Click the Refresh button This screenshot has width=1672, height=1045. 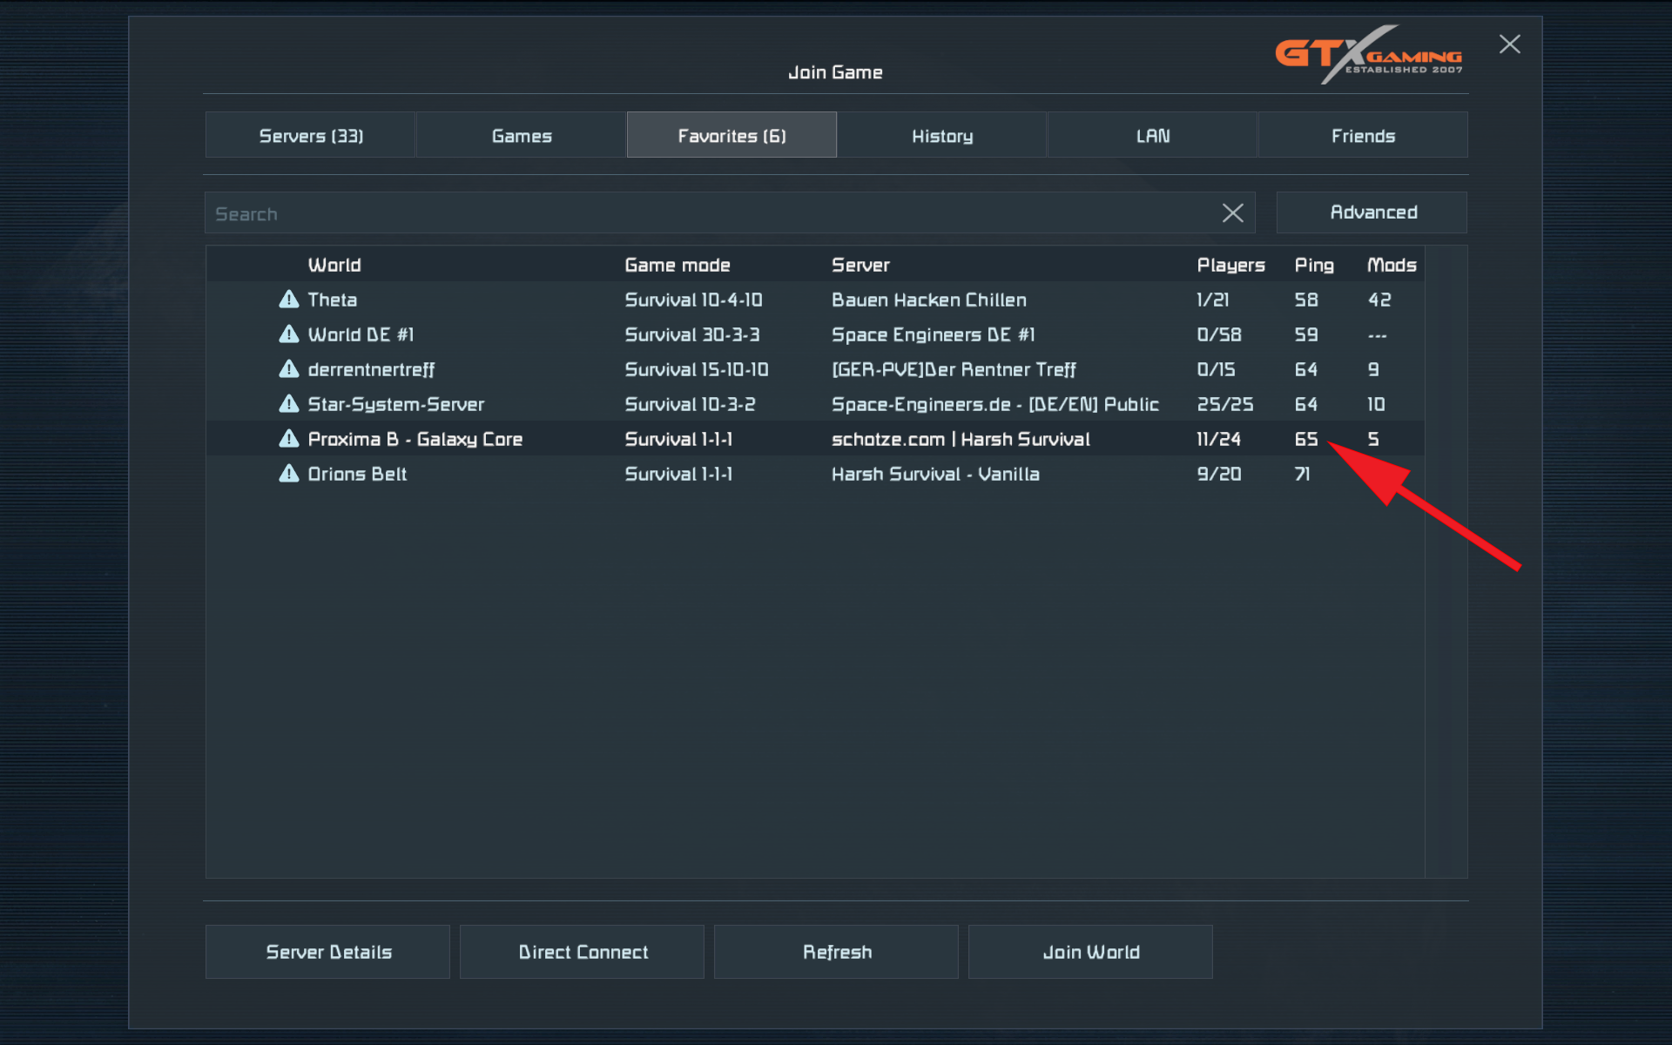[836, 952]
